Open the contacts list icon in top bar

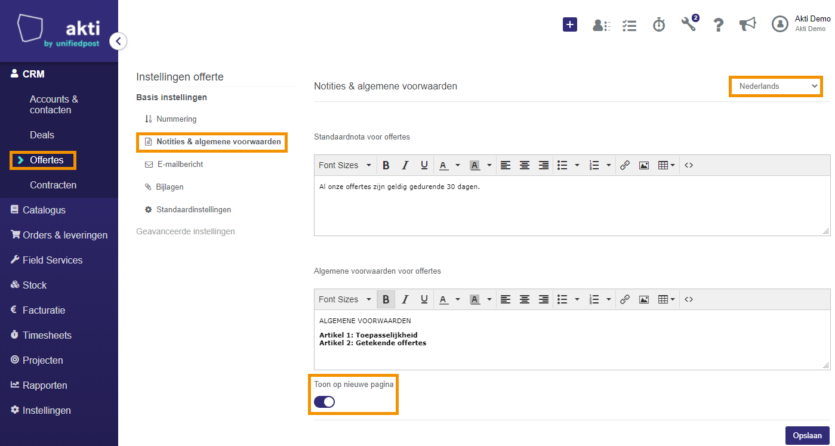coord(600,25)
